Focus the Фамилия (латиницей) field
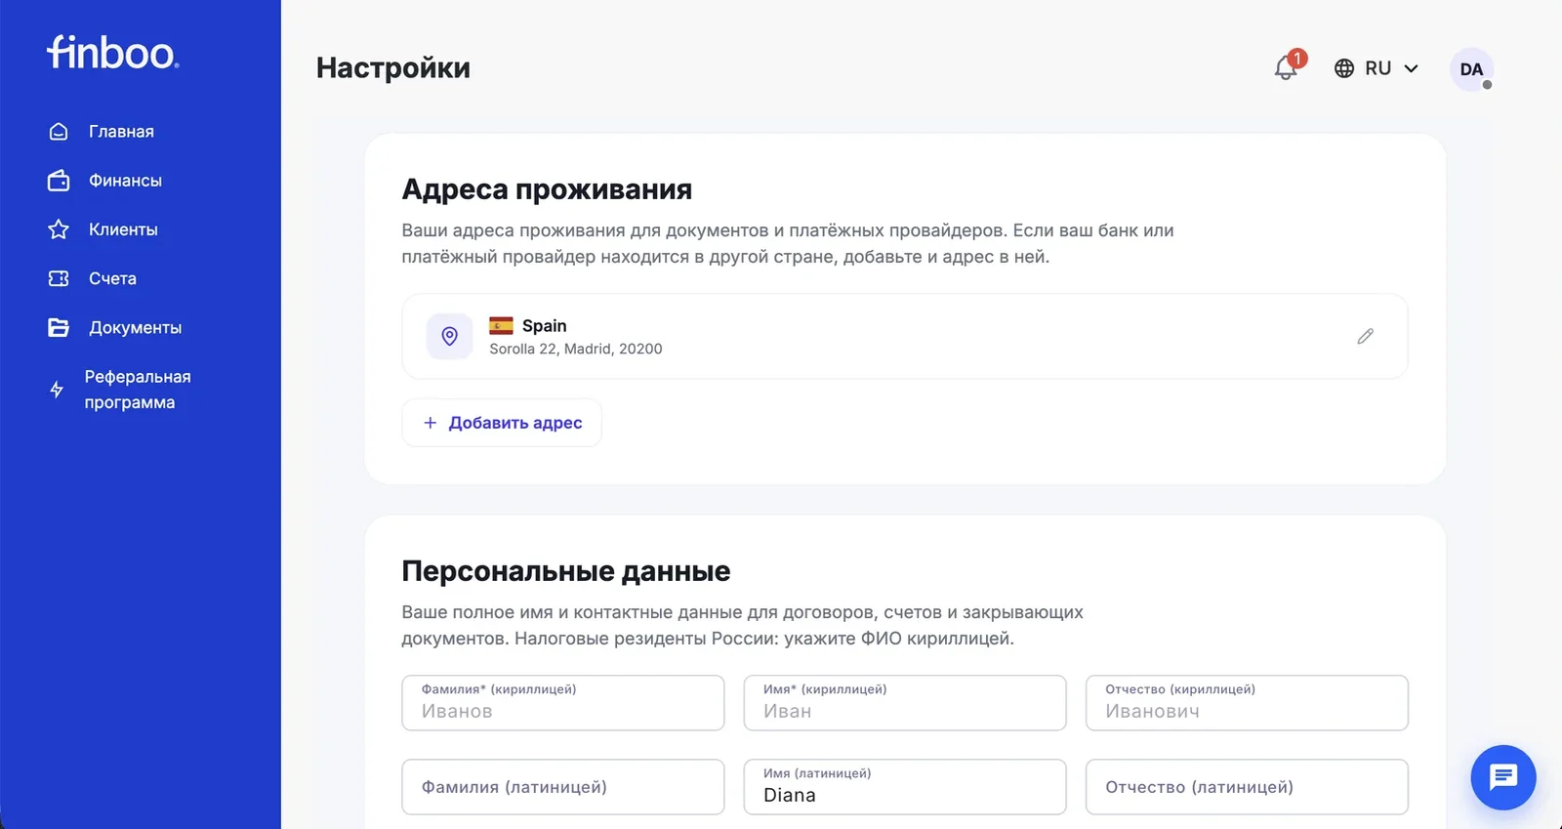 pyautogui.click(x=563, y=787)
